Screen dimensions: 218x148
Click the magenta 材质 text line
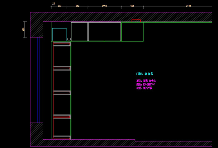144,88
